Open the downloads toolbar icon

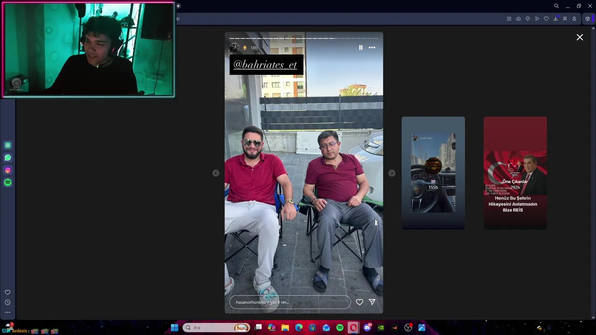pos(555,19)
